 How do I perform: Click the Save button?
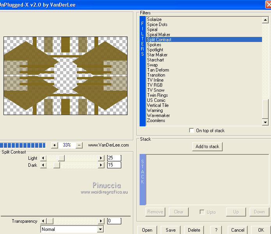pyautogui.click(x=170, y=230)
